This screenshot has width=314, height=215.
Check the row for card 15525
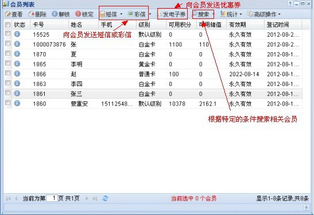(x=7, y=33)
